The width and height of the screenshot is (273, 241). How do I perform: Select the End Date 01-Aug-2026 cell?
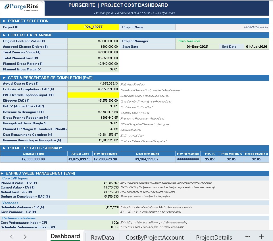click(x=257, y=47)
